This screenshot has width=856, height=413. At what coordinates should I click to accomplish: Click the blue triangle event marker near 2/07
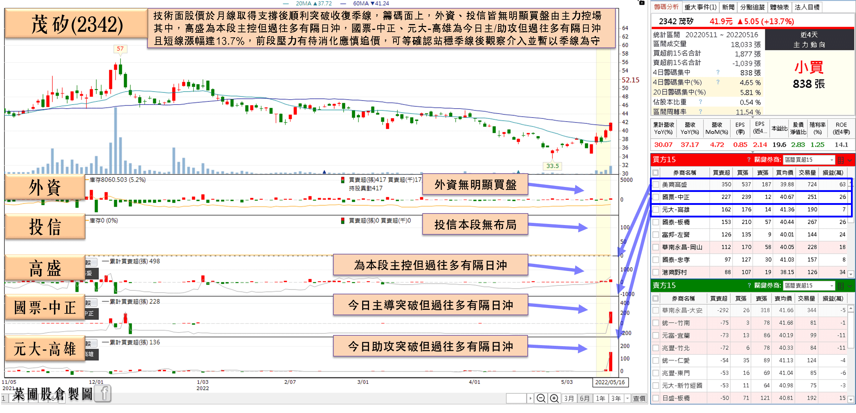(324, 172)
